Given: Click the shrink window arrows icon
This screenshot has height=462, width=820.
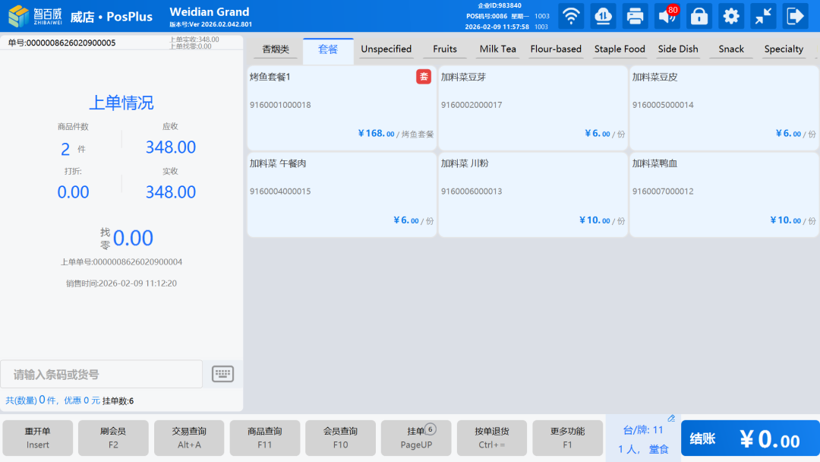Looking at the screenshot, I should coord(763,16).
